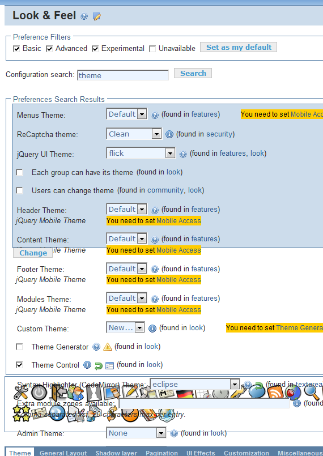Enable the Unavailable preference filter
The height and width of the screenshot is (456, 323).
click(152, 49)
